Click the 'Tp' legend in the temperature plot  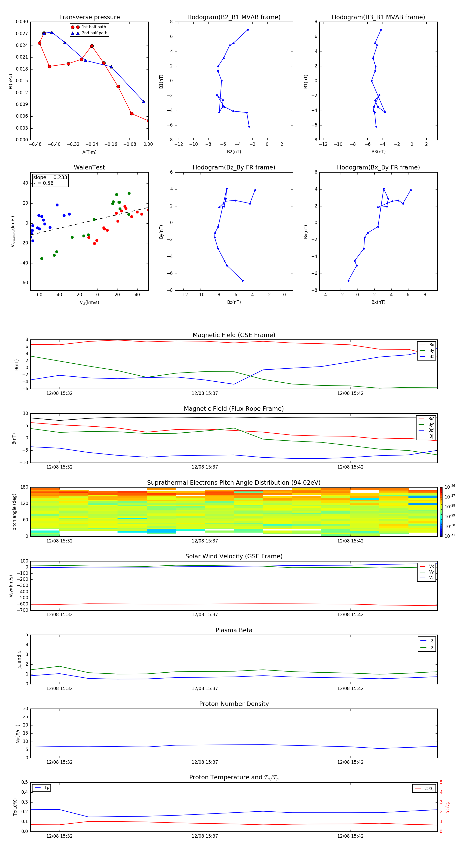coord(42,788)
